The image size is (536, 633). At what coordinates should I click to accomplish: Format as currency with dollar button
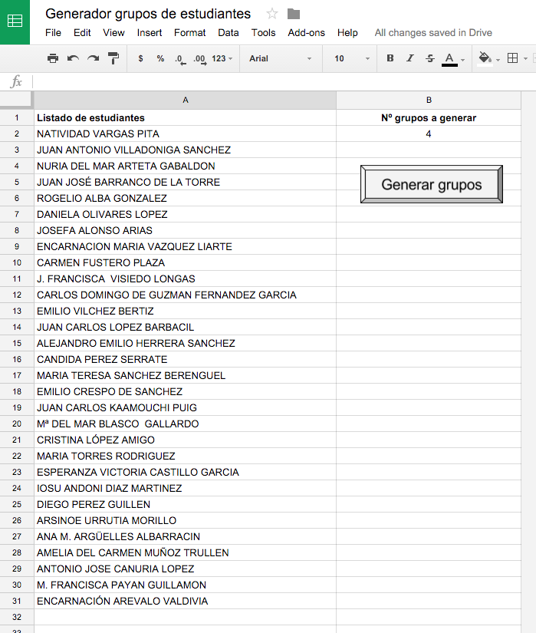point(140,58)
